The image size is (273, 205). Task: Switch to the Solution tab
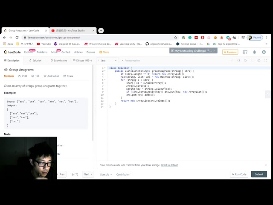pos(35,61)
